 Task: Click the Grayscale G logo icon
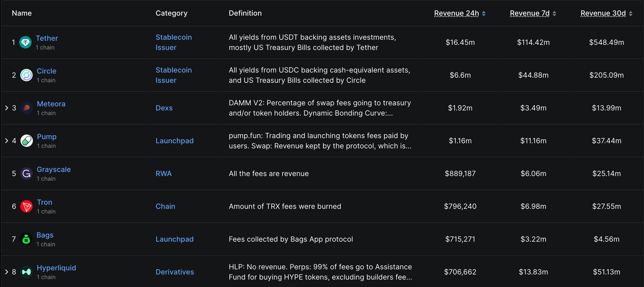[26, 173]
